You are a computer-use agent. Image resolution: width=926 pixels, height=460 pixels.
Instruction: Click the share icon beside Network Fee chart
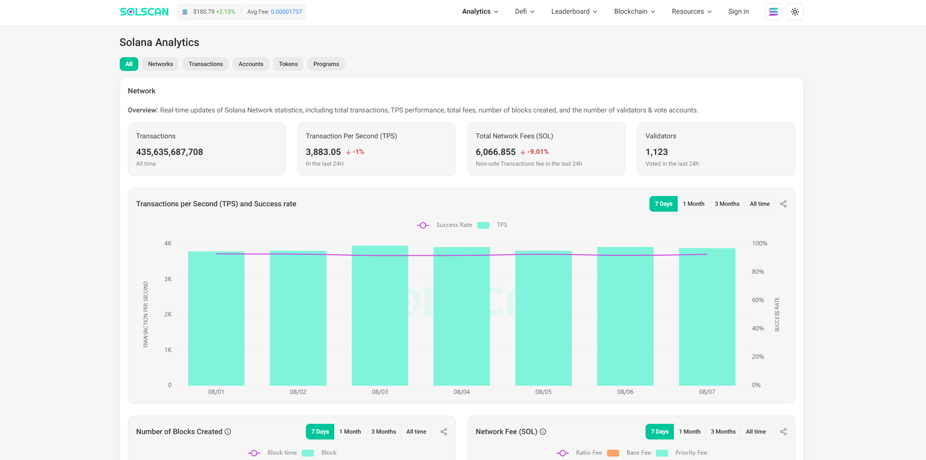[783, 432]
